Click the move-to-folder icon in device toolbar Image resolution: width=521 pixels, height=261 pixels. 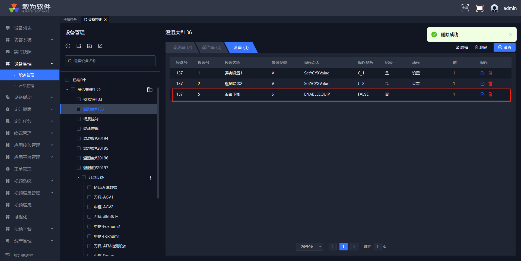click(x=89, y=46)
